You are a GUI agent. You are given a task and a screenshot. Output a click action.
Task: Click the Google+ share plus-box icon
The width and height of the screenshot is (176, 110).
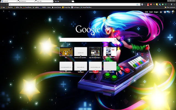click(x=169, y=12)
